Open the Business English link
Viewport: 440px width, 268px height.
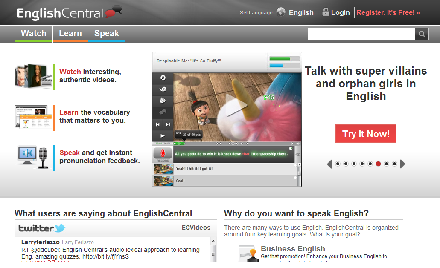[x=293, y=249]
